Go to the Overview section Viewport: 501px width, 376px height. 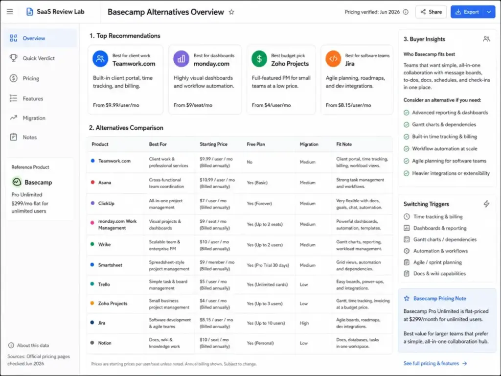(x=40, y=38)
